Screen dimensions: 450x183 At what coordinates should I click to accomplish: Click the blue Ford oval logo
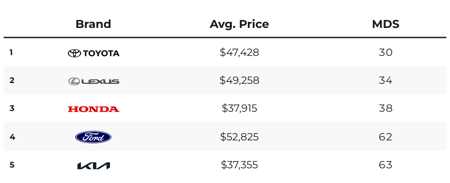[x=93, y=137]
